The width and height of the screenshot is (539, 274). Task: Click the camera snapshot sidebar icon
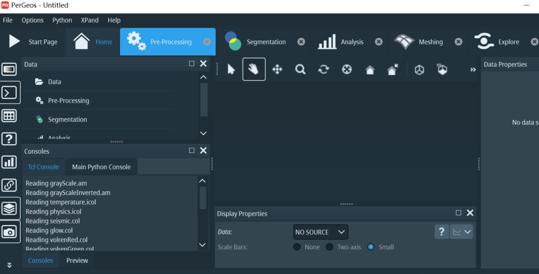point(9,232)
